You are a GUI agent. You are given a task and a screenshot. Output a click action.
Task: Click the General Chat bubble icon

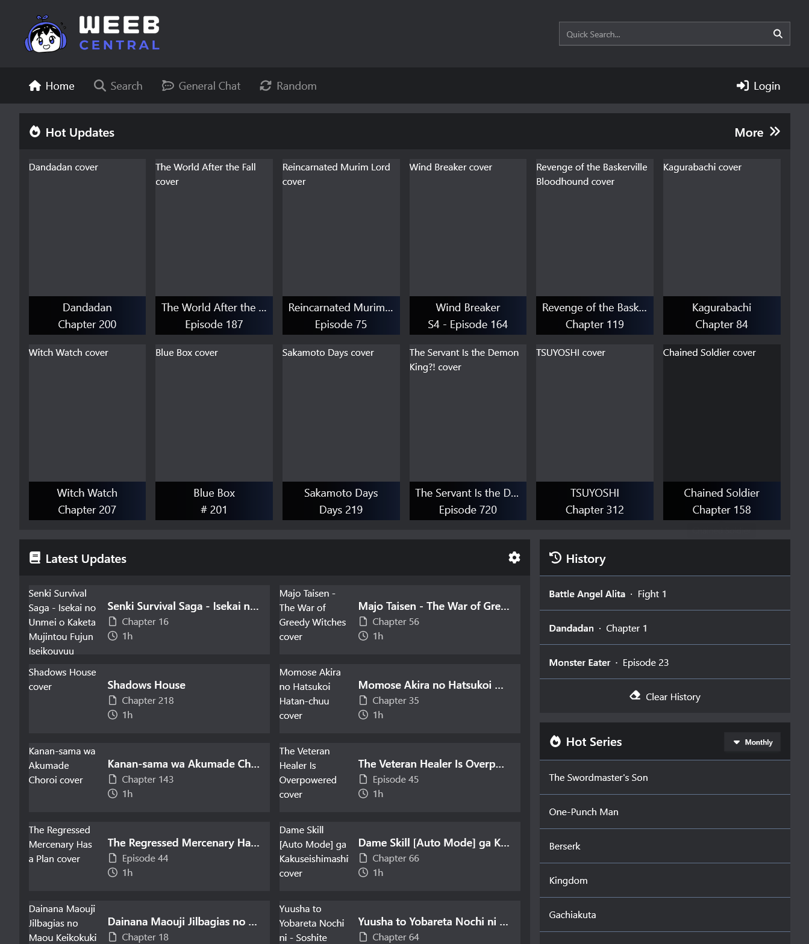[x=168, y=85]
